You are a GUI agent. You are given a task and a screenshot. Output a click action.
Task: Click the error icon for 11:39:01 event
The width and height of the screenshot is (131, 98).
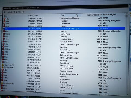4,21
